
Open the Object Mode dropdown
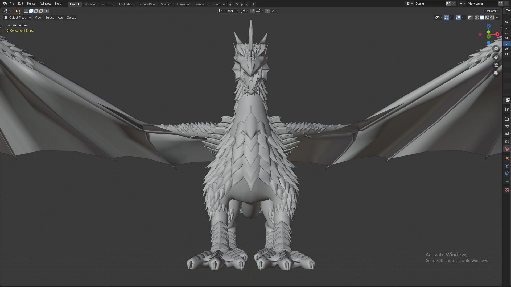click(17, 18)
